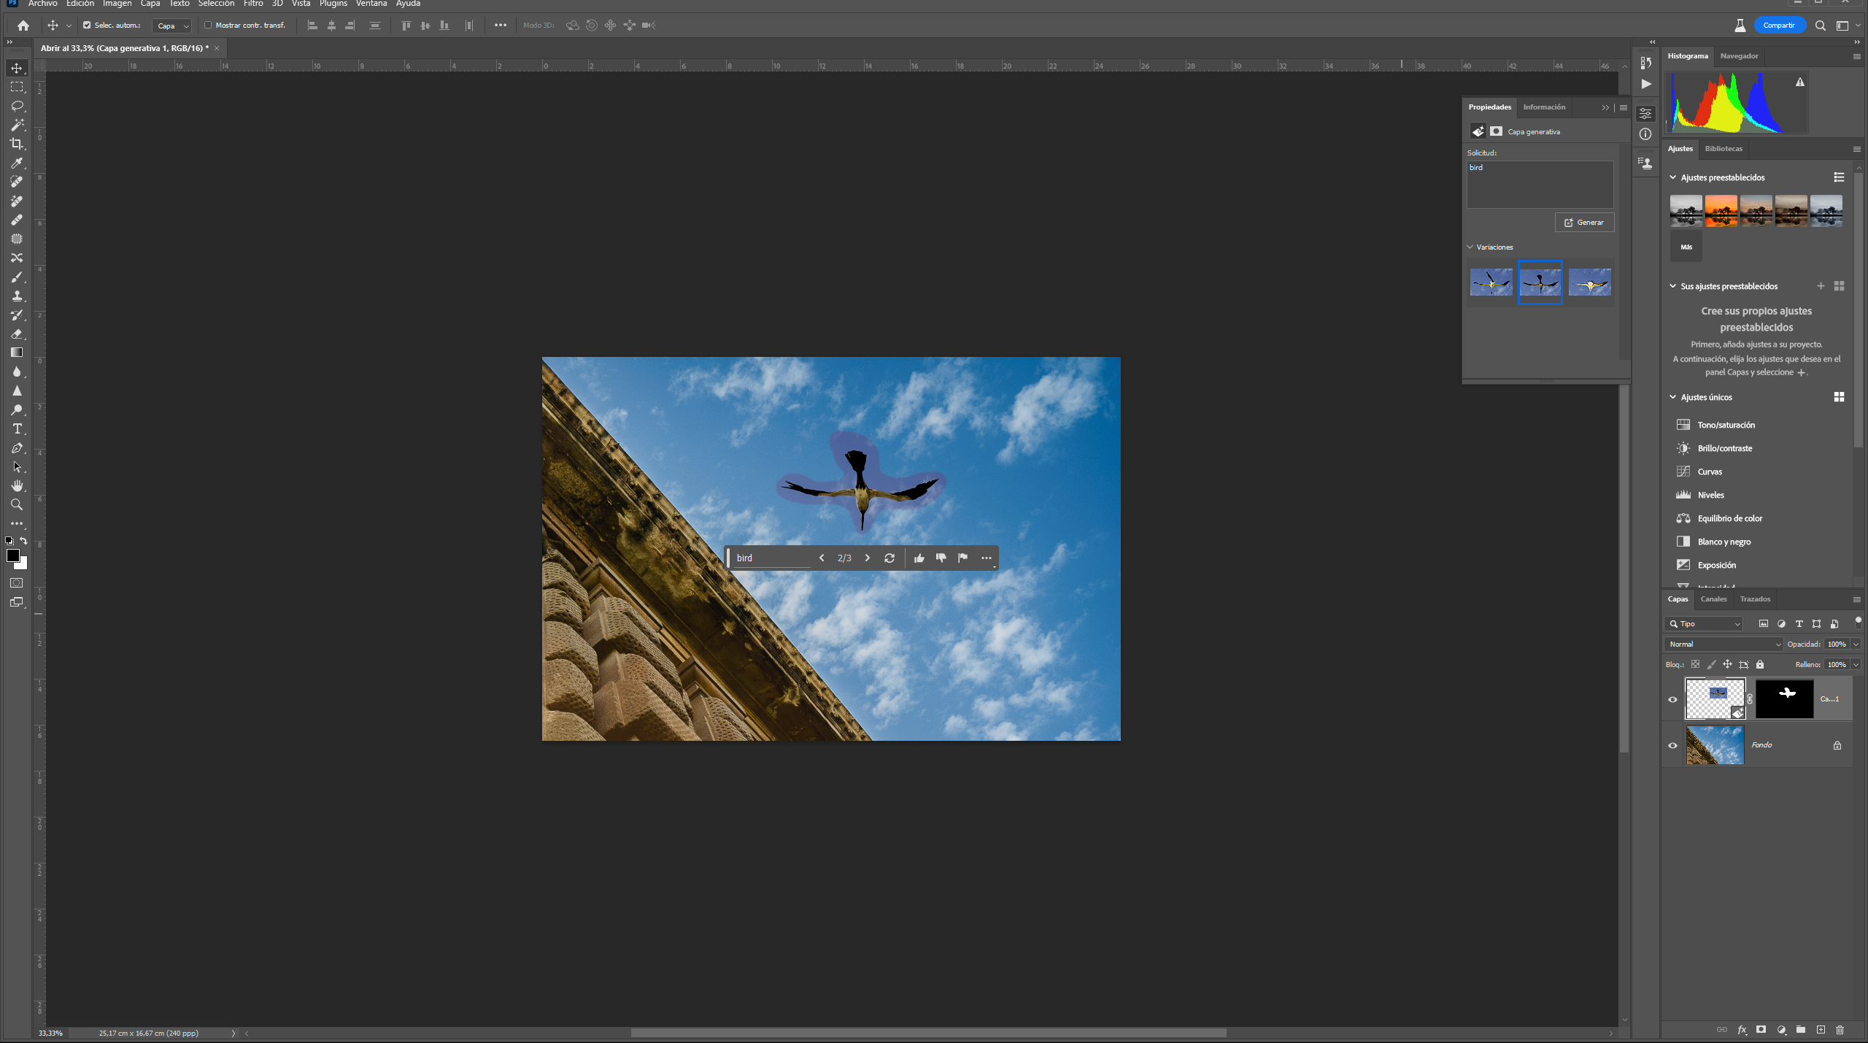Collapse the Variaciones section
Screen dimensions: 1868x1043
[1470, 247]
